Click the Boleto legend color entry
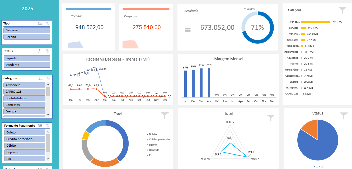352x169 pixels. [147, 134]
